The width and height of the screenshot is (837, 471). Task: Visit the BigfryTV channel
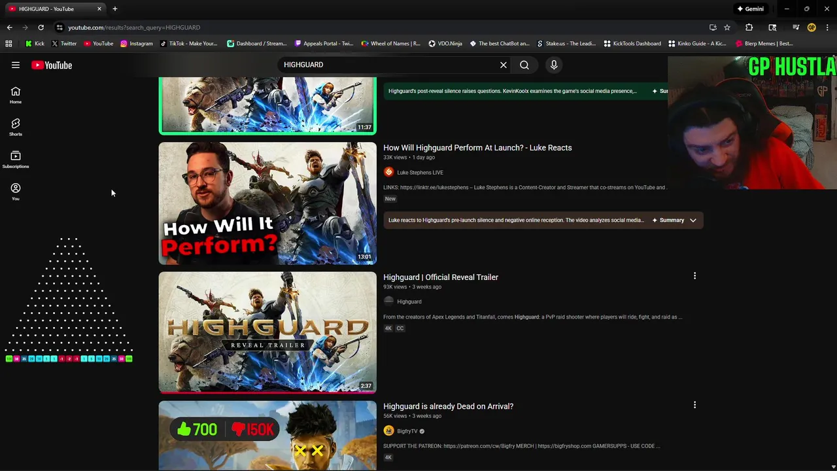(407, 432)
